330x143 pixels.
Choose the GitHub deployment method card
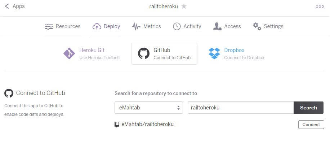164,54
